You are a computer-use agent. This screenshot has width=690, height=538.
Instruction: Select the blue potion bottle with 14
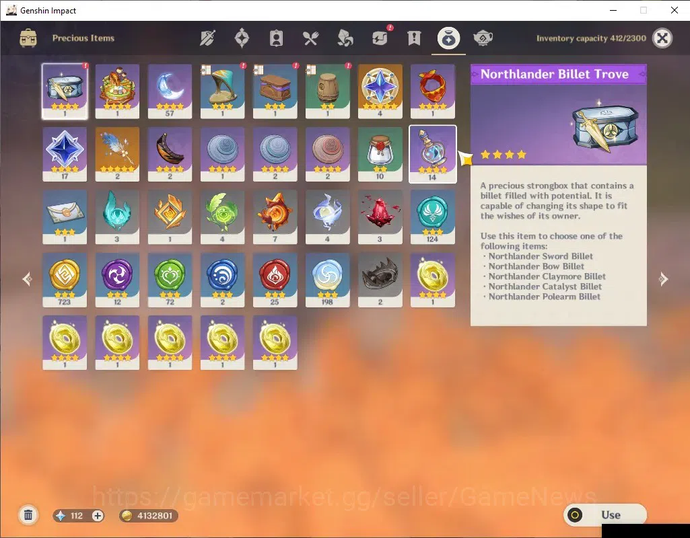point(433,154)
